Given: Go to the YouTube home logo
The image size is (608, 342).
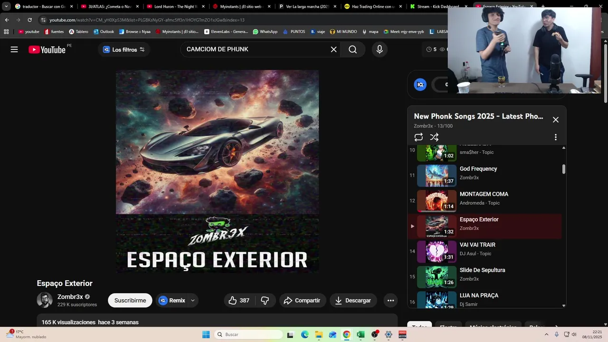Looking at the screenshot, I should (47, 49).
